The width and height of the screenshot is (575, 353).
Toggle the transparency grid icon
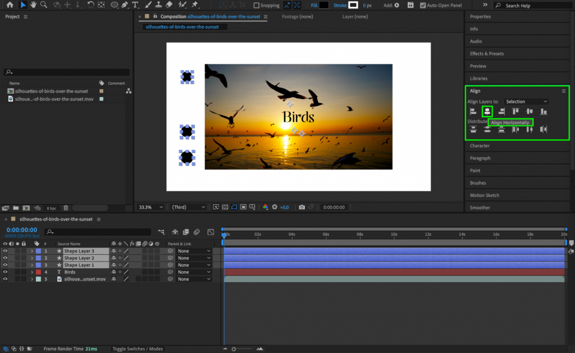click(x=224, y=207)
